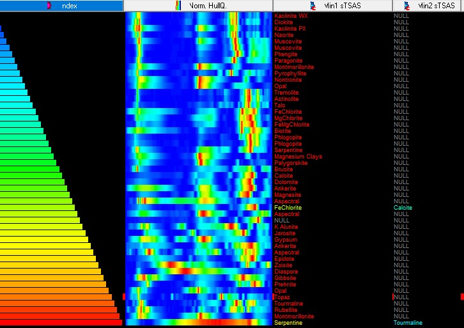Select the cyan Tourmaline in Min2 sTSAS

pyautogui.click(x=408, y=323)
